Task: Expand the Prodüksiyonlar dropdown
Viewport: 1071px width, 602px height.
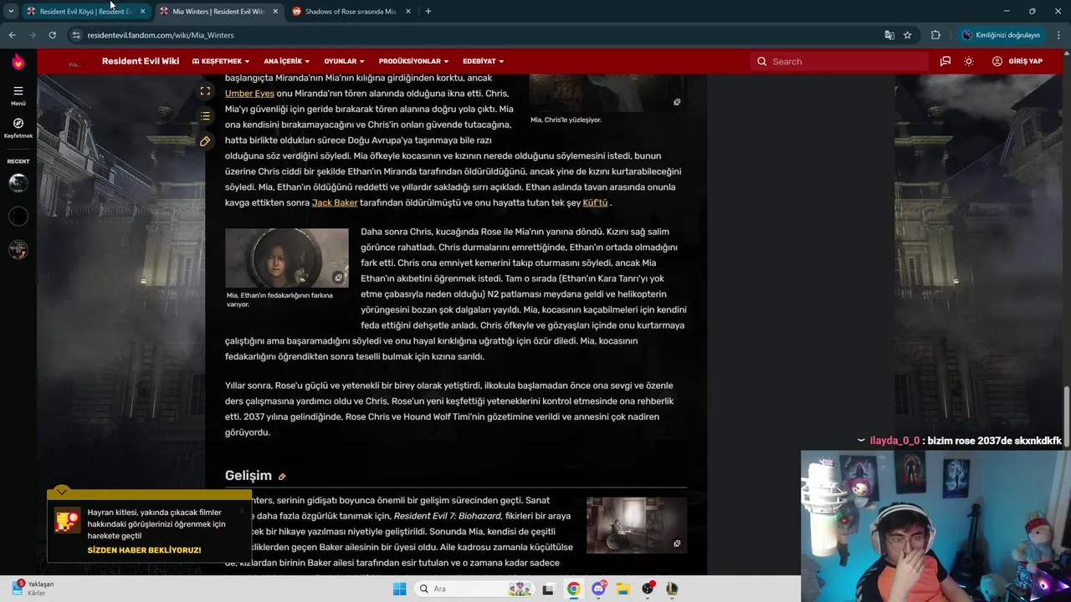Action: pyautogui.click(x=413, y=61)
